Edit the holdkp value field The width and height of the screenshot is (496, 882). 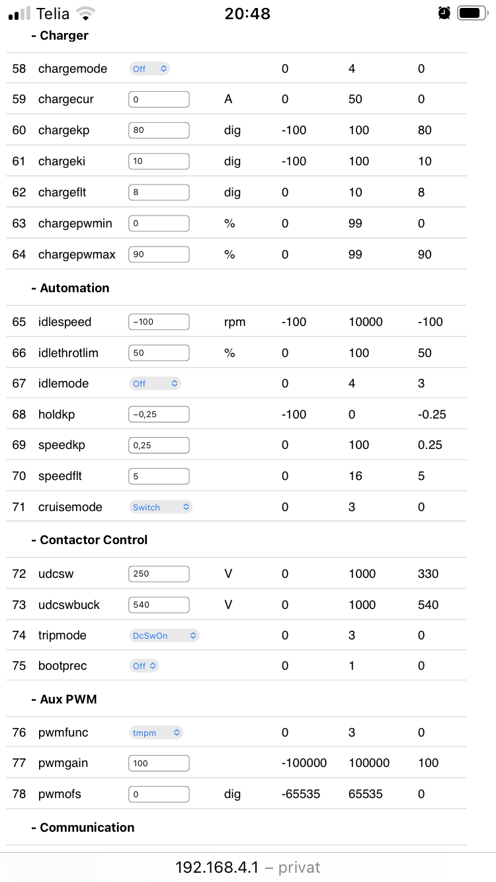(159, 415)
